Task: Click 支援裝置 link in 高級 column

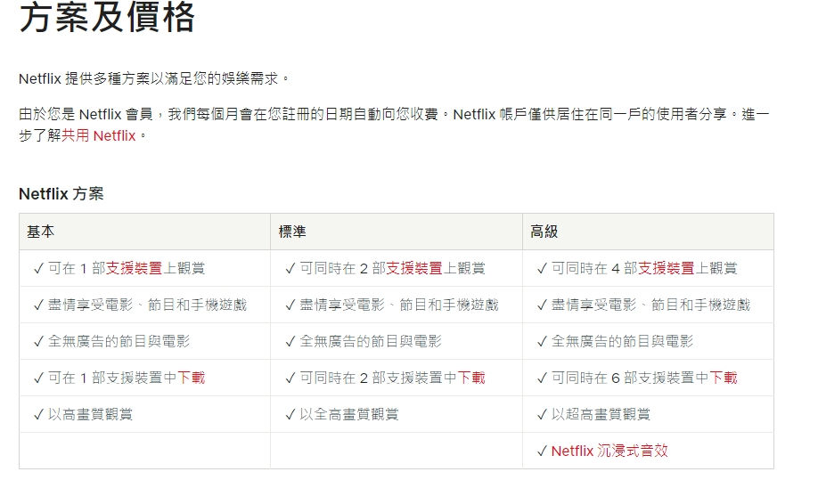Action: [667, 268]
